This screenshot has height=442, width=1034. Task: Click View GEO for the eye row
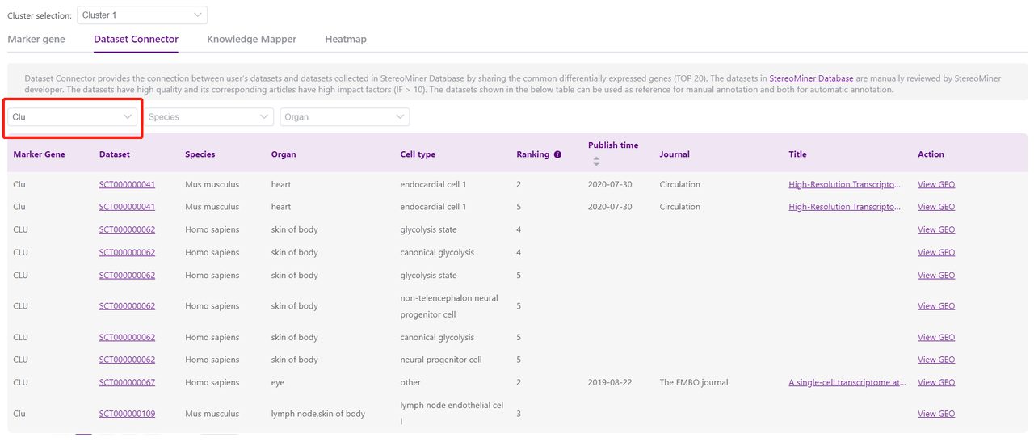tap(935, 382)
